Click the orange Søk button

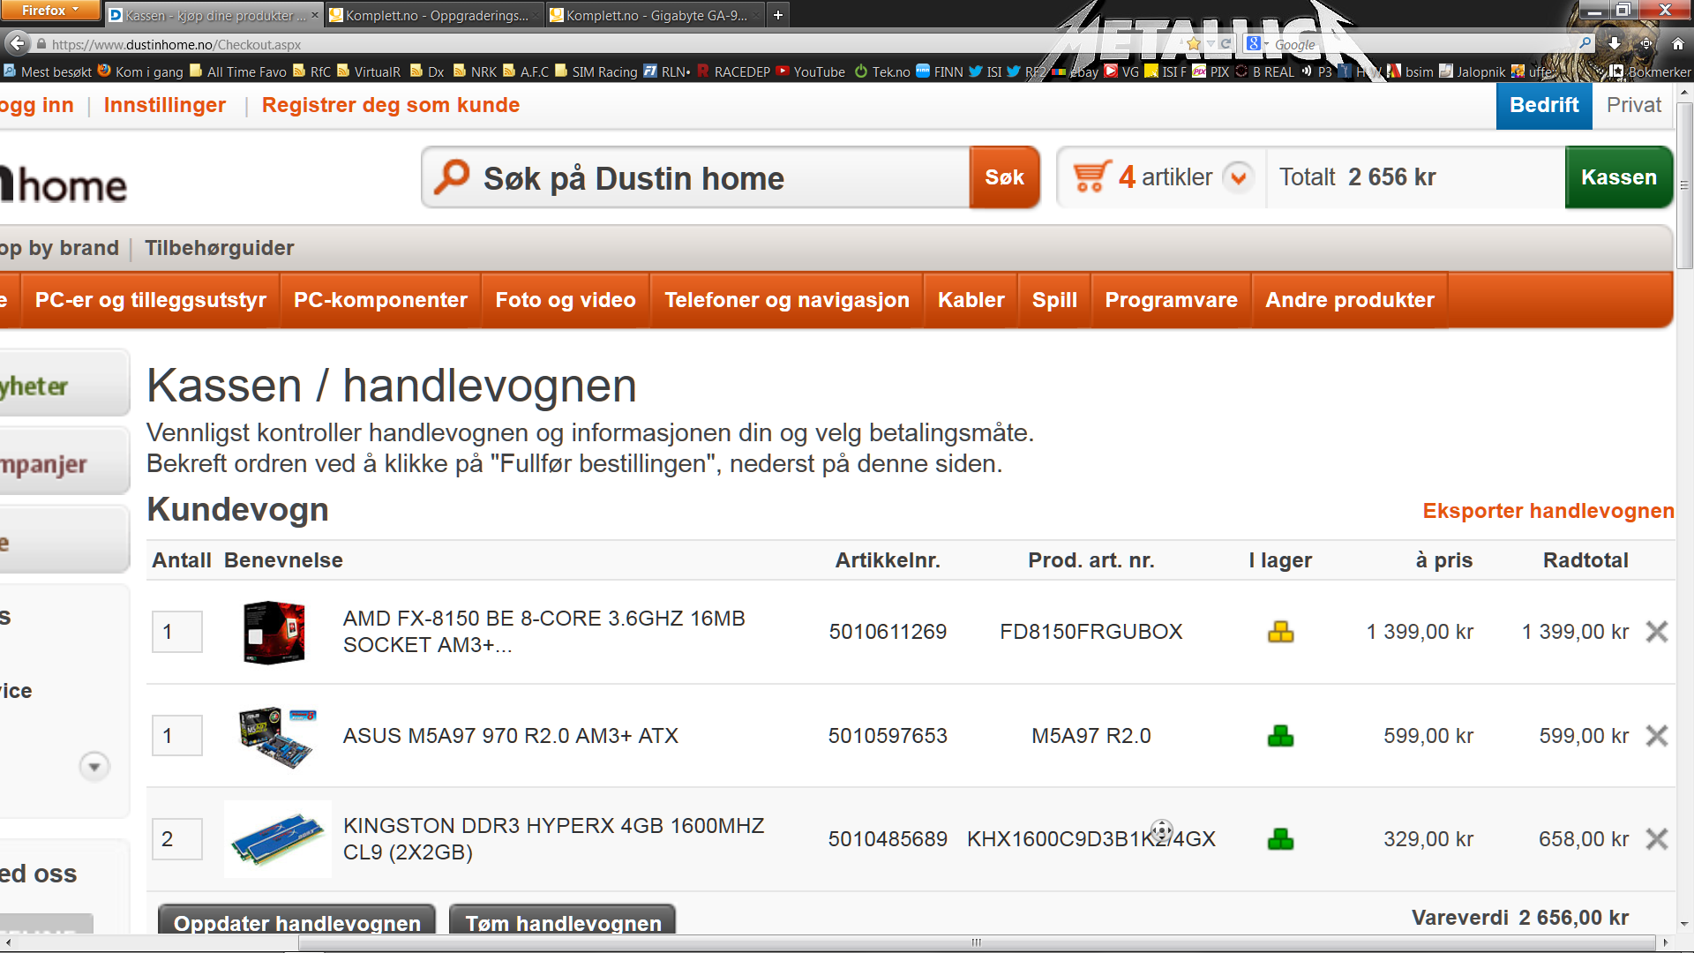[x=1004, y=177]
